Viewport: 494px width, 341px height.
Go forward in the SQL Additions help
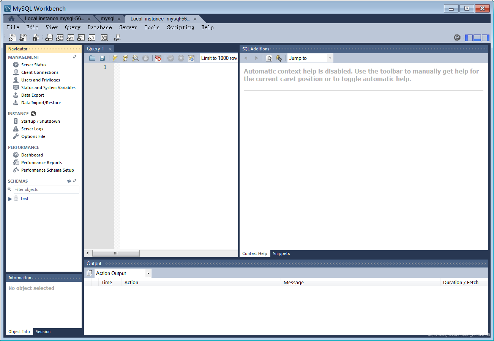256,58
